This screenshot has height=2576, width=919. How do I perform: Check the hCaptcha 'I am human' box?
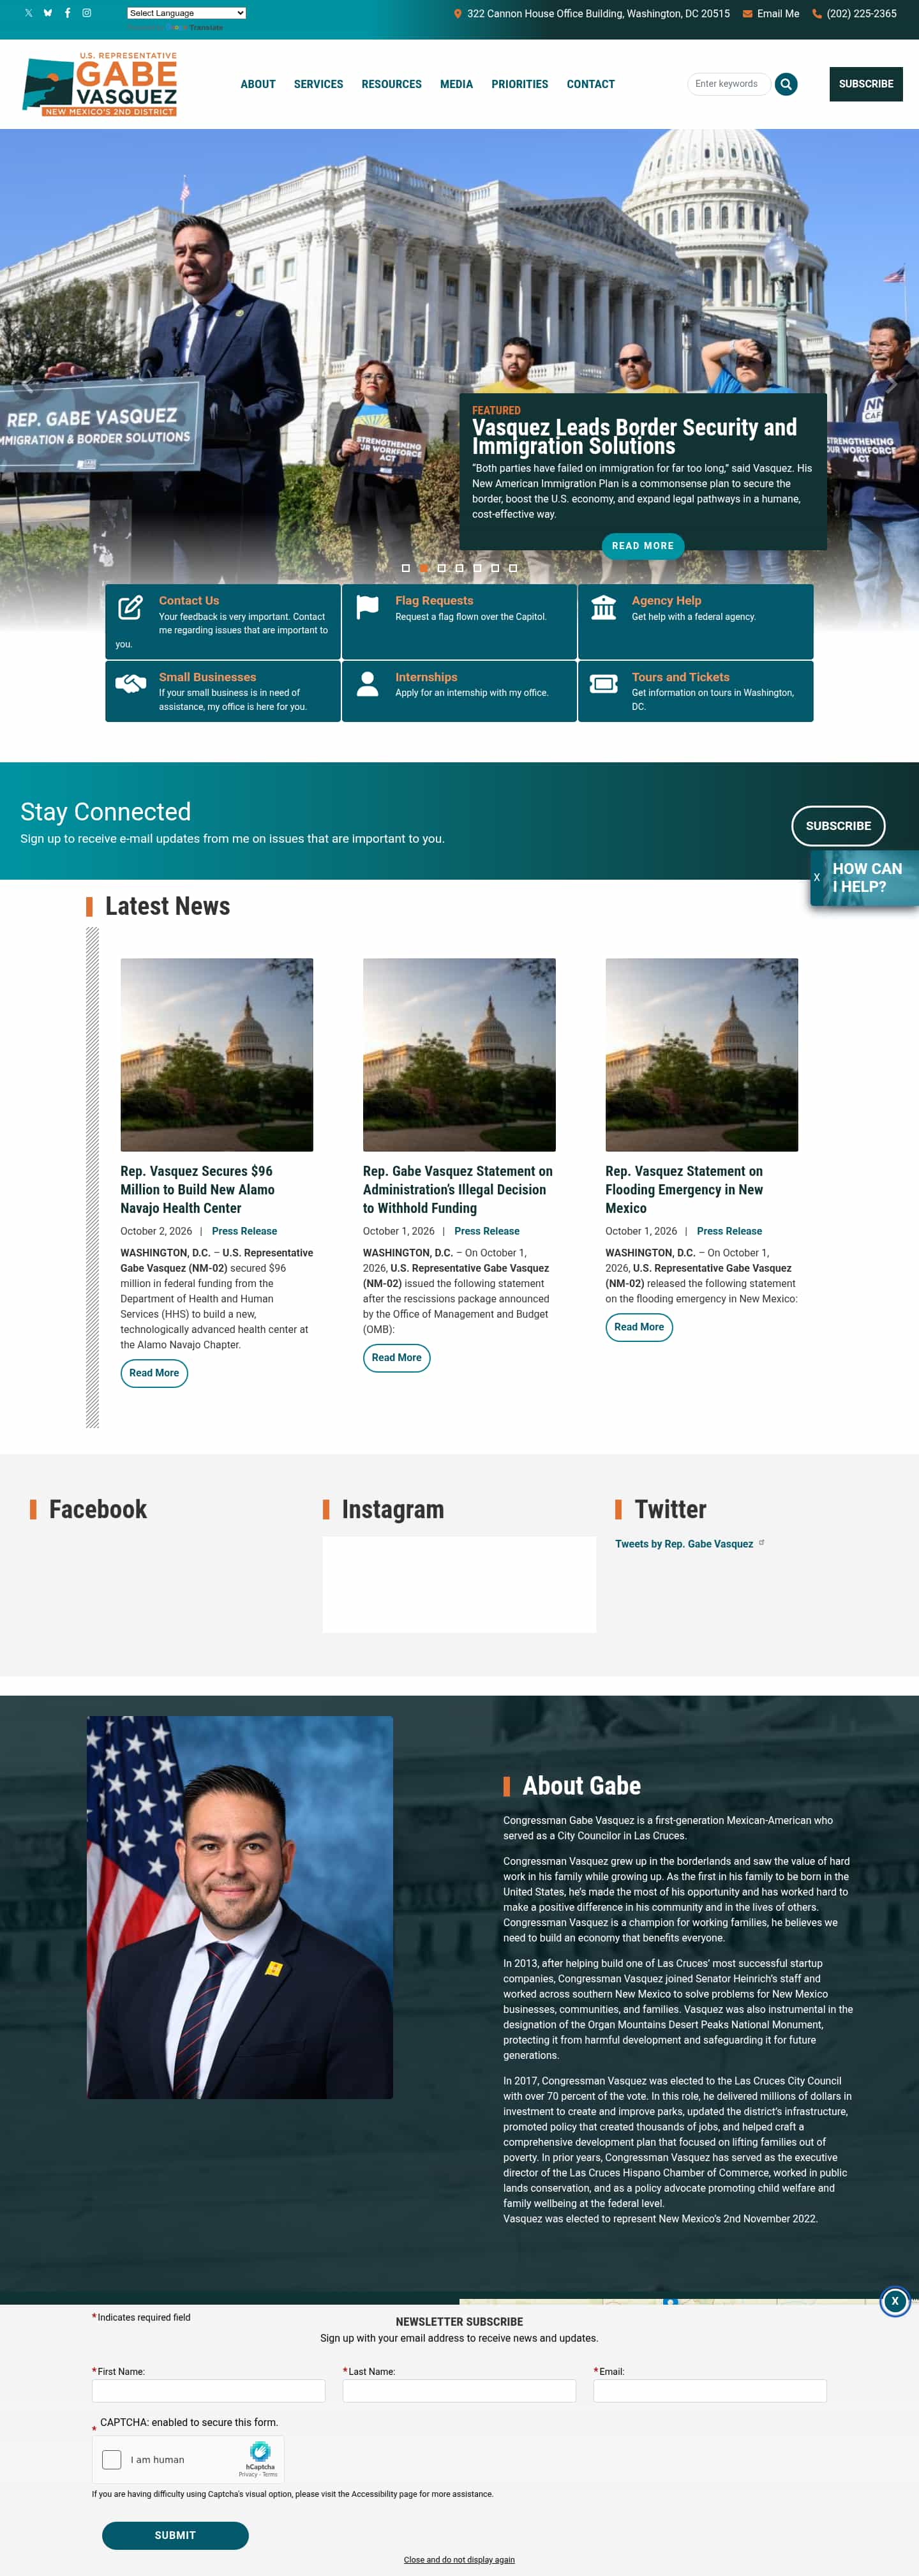[x=112, y=2459]
